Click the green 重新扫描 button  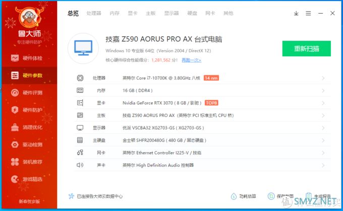[307, 48]
